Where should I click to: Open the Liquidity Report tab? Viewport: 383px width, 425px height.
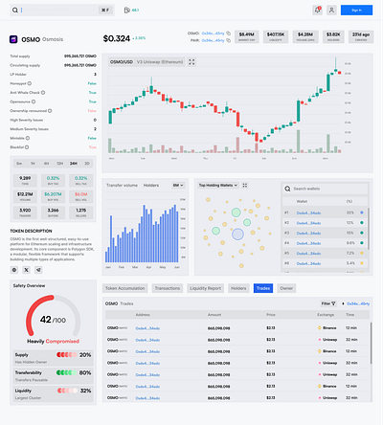(x=206, y=288)
